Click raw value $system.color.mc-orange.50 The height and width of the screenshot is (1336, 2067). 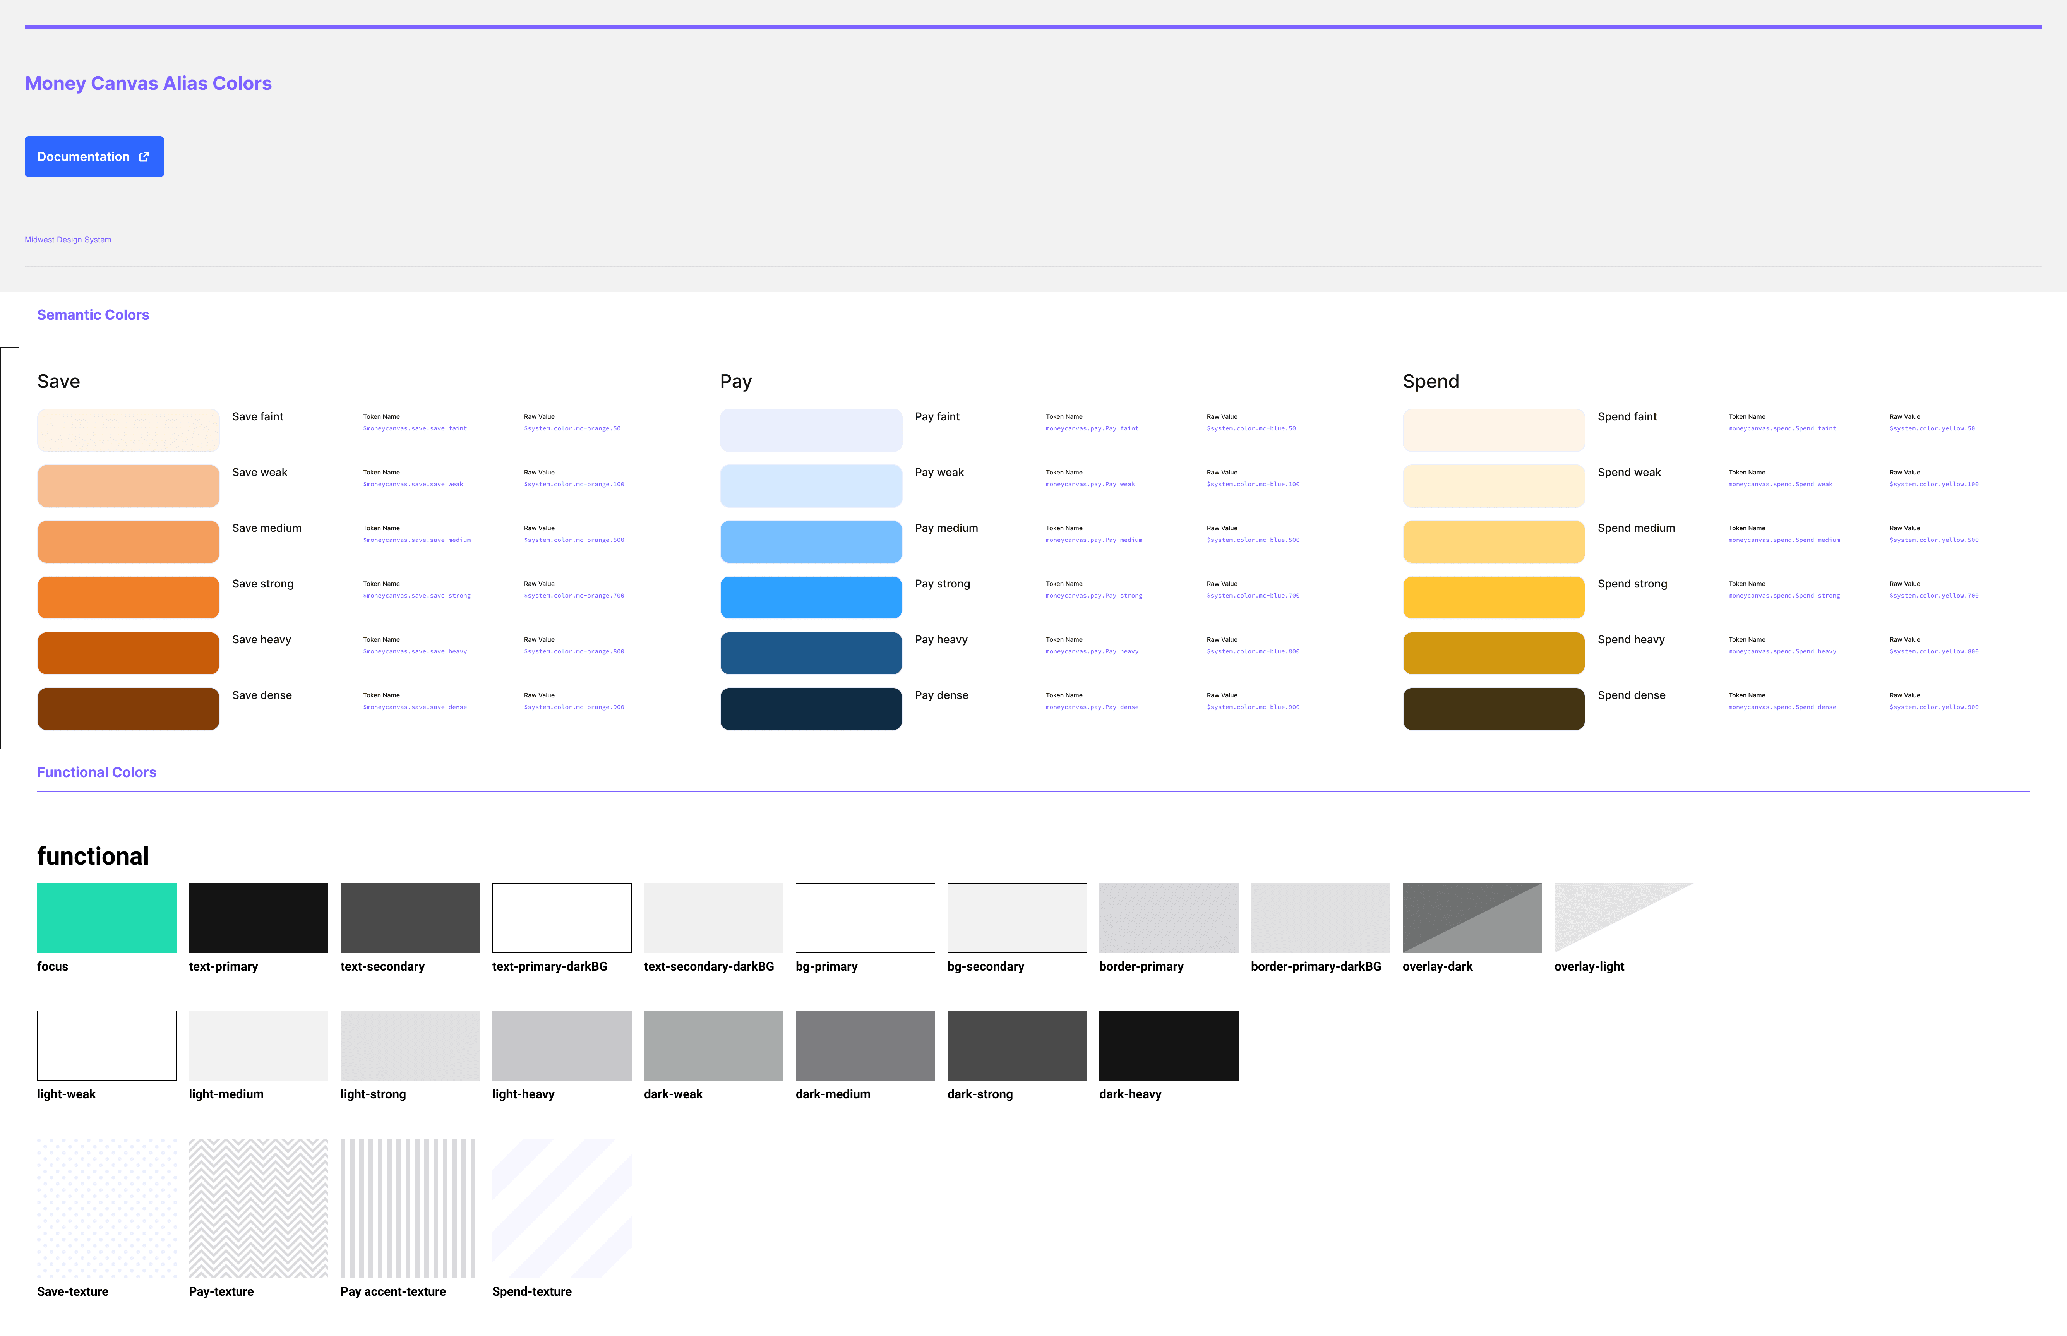tap(572, 428)
